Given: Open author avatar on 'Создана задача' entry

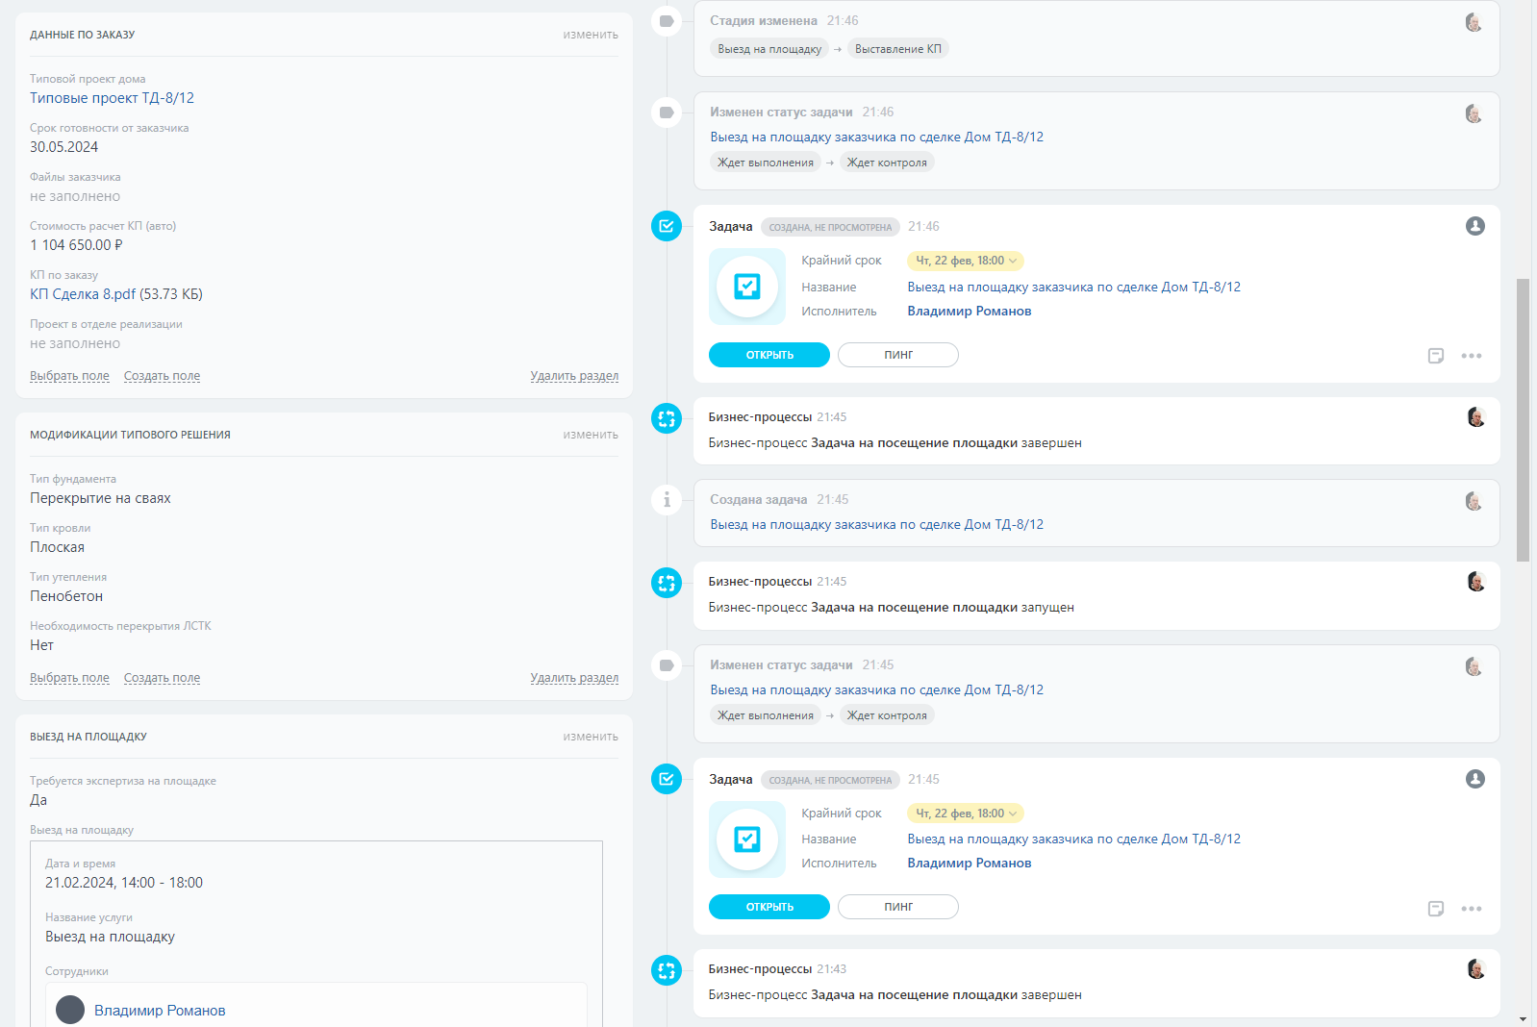Looking at the screenshot, I should point(1474,501).
